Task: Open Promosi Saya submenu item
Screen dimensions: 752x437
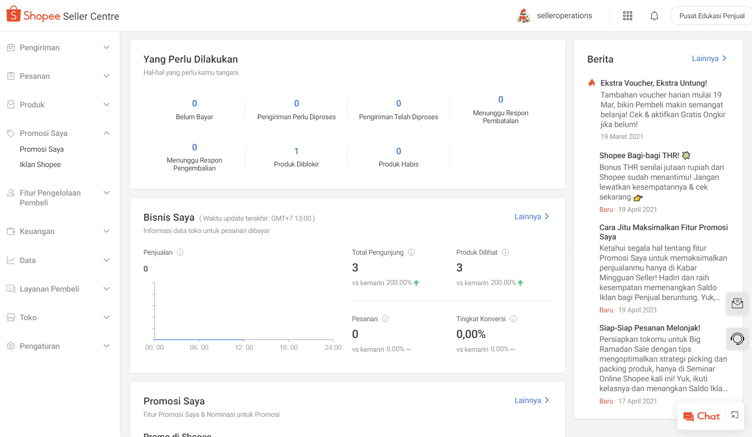Action: [42, 149]
